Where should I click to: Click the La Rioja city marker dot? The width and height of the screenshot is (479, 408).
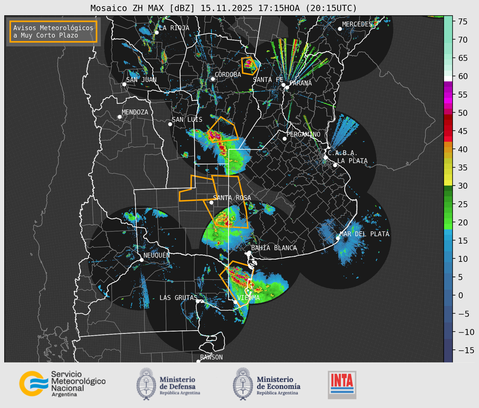156,32
